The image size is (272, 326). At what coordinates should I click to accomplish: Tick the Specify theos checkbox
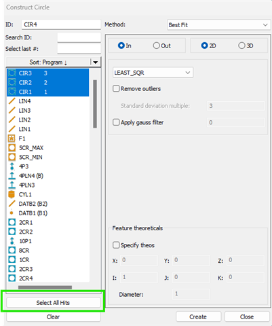click(x=116, y=245)
